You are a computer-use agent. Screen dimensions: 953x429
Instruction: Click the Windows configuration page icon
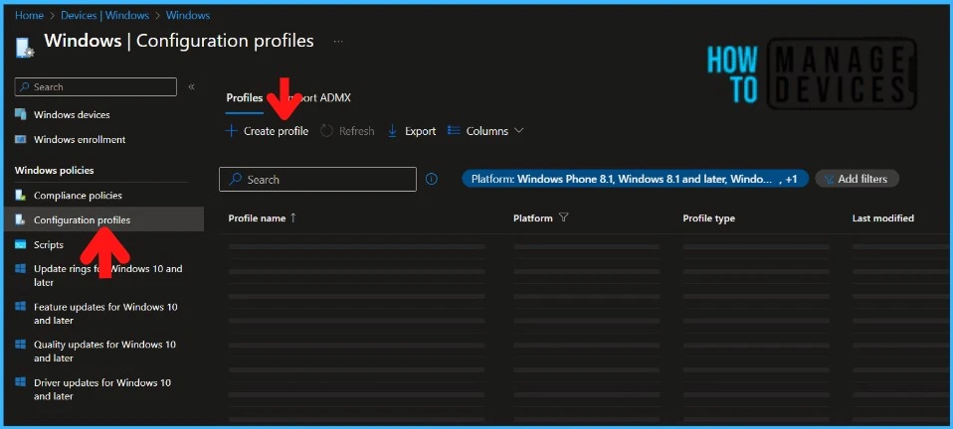[x=25, y=48]
